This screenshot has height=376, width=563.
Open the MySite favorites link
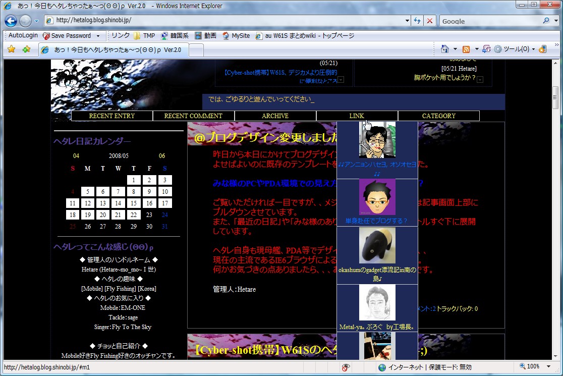click(236, 35)
